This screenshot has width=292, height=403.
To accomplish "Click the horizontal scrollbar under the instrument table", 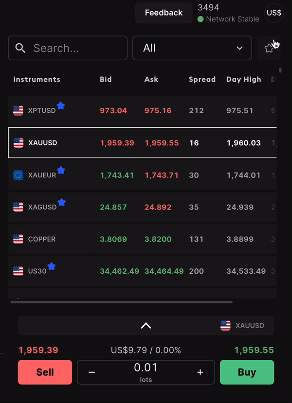I will [x=122, y=302].
